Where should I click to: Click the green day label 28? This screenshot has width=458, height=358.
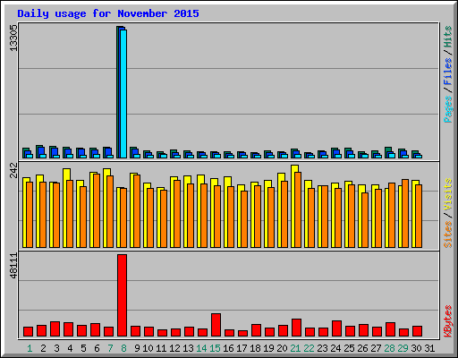coord(389,348)
